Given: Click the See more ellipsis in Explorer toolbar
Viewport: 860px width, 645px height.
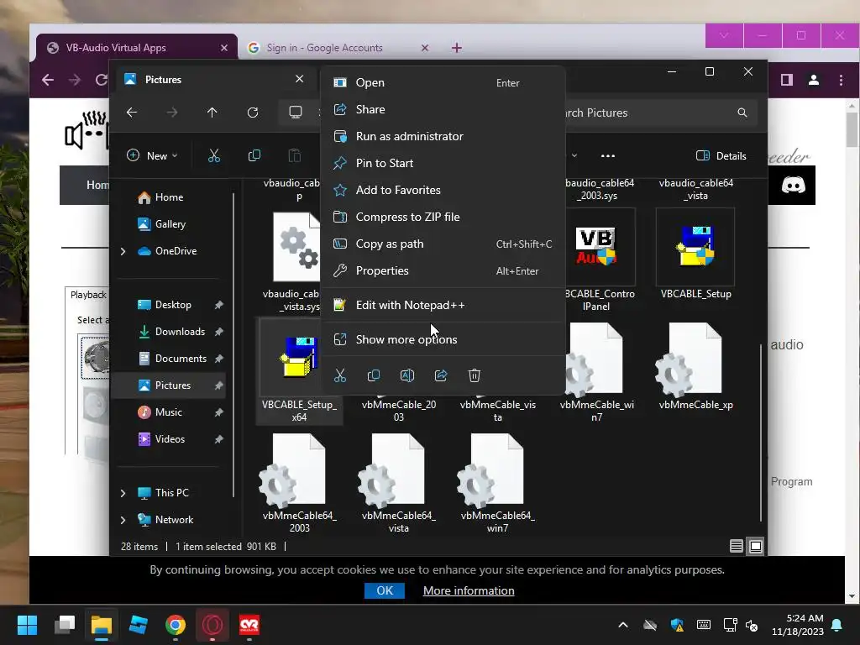Looking at the screenshot, I should click(x=608, y=155).
